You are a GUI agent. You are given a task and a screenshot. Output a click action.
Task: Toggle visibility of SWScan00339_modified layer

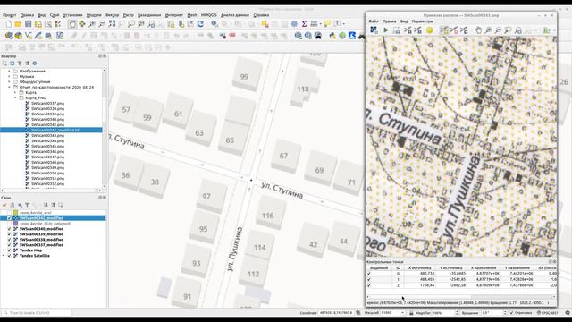click(10, 234)
